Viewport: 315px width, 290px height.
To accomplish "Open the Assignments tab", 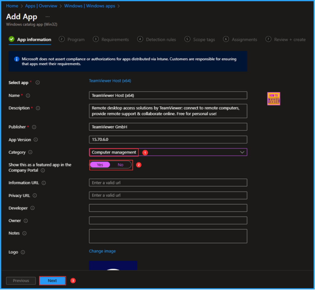I will [x=244, y=39].
